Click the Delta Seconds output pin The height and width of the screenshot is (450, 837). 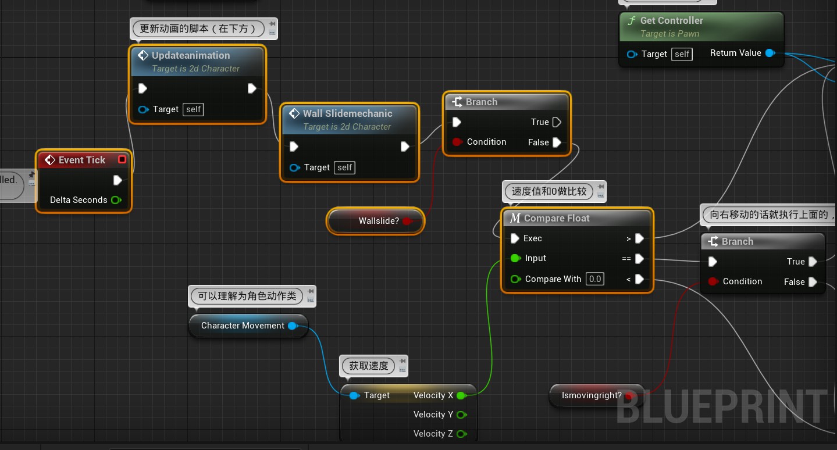115,200
